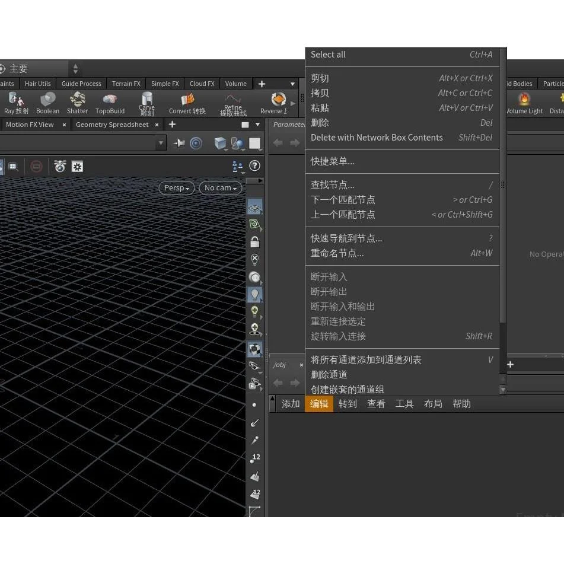Screen dimensions: 564x564
Task: Open the Persp view dropdown
Action: tap(176, 187)
